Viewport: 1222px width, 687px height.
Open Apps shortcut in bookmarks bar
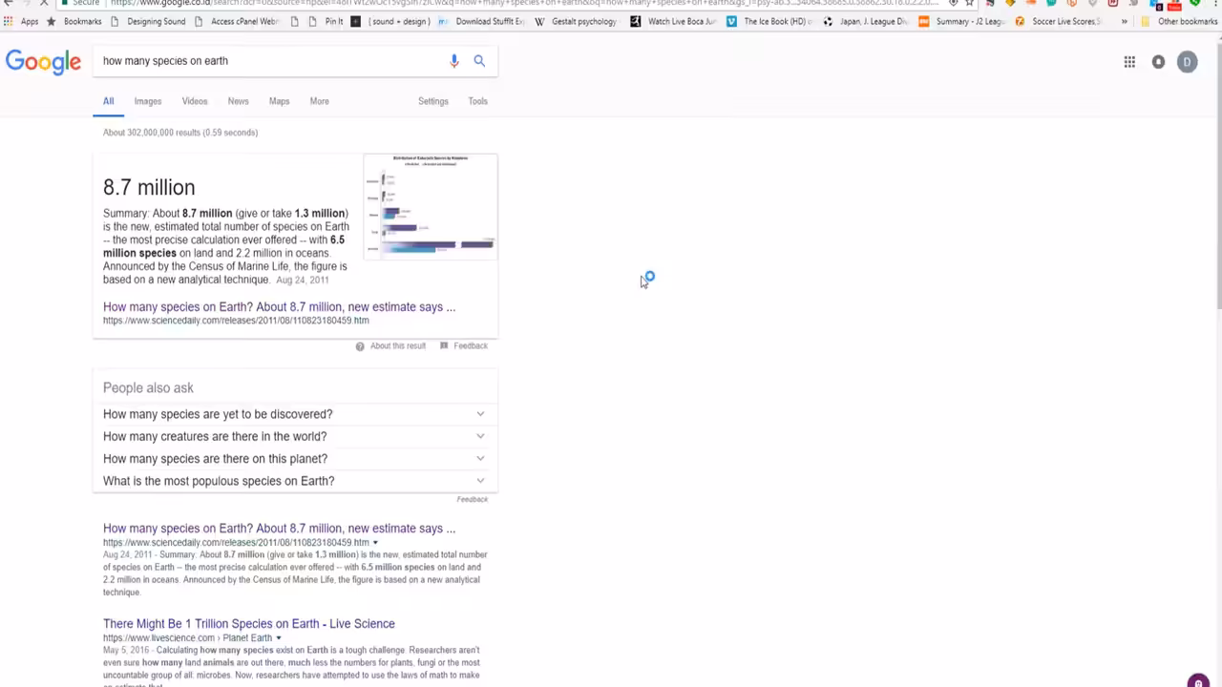click(21, 21)
